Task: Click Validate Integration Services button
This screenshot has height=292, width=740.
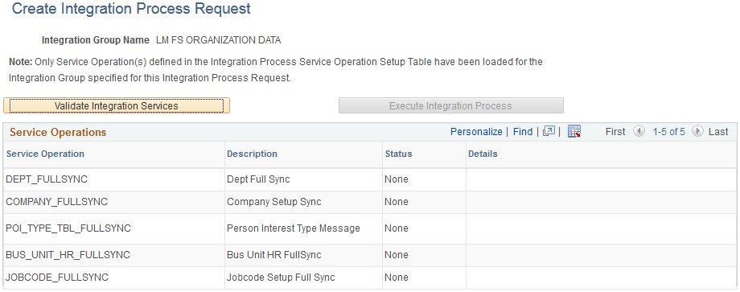Action: point(117,105)
